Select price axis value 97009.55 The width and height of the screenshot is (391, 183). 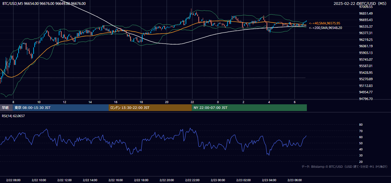coord(366,7)
